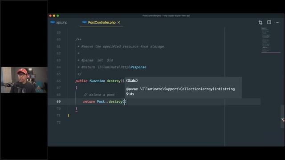Viewport: 285px width, 160px height.
Task: Place cursor on 'return' keyword on line 69
Action: (89, 102)
